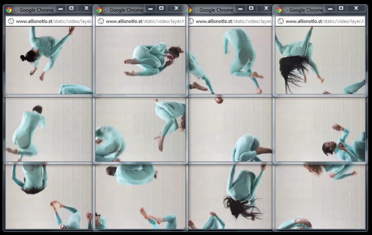Click the top-row video of dancer with long hanging black hair
Screen dimensions: 372x235
tap(320, 60)
